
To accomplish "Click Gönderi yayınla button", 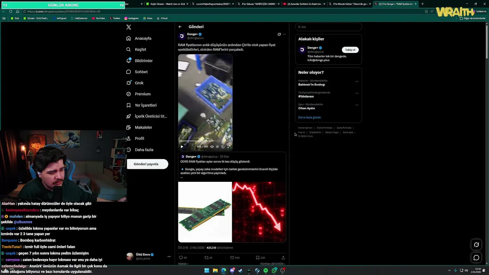I will [147, 164].
